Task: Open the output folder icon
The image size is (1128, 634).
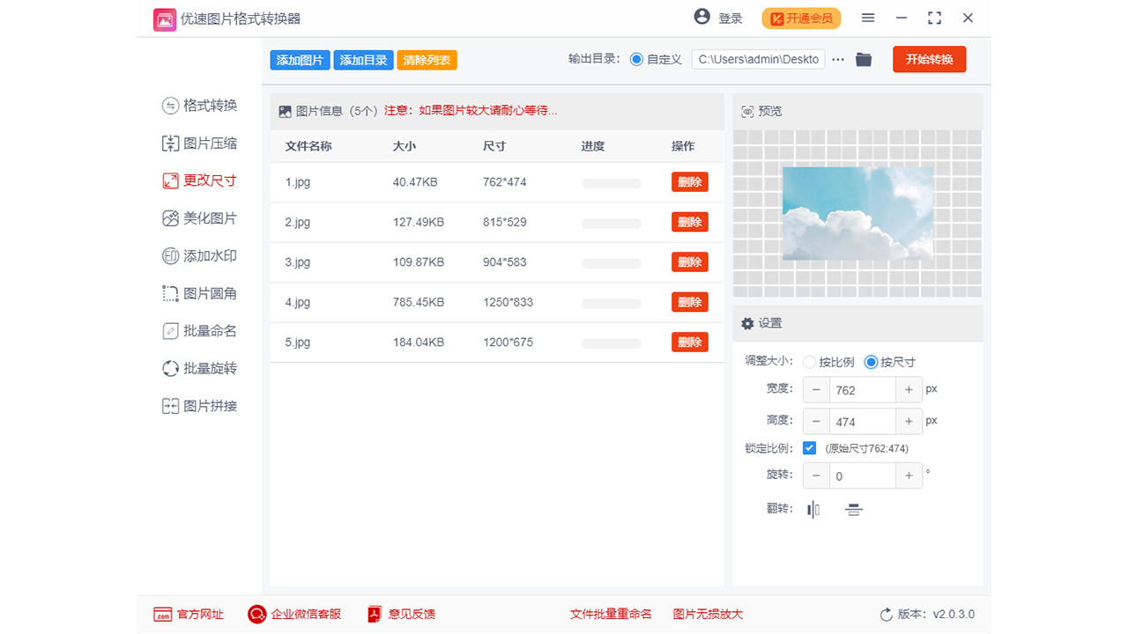Action: coord(864,59)
